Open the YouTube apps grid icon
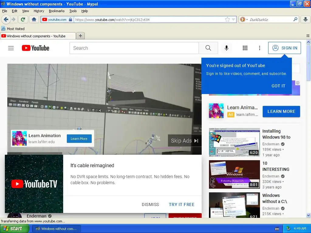Screen dimensions: 311x233 (x=245, y=48)
